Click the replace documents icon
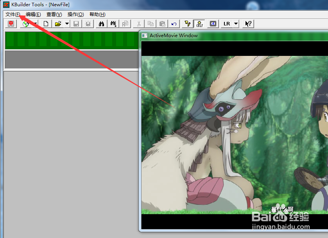This screenshot has height=238, width=328. click(x=125, y=24)
